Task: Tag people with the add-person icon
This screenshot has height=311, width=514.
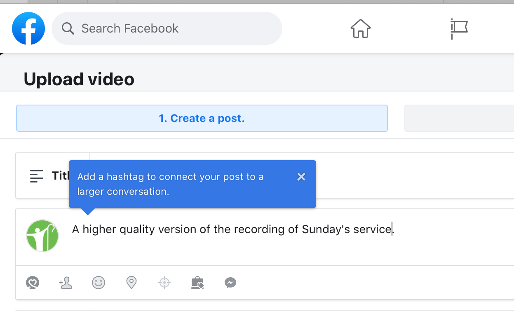Action: point(66,283)
